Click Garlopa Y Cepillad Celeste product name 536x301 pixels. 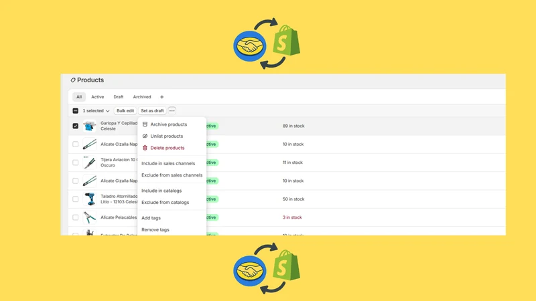tap(119, 126)
